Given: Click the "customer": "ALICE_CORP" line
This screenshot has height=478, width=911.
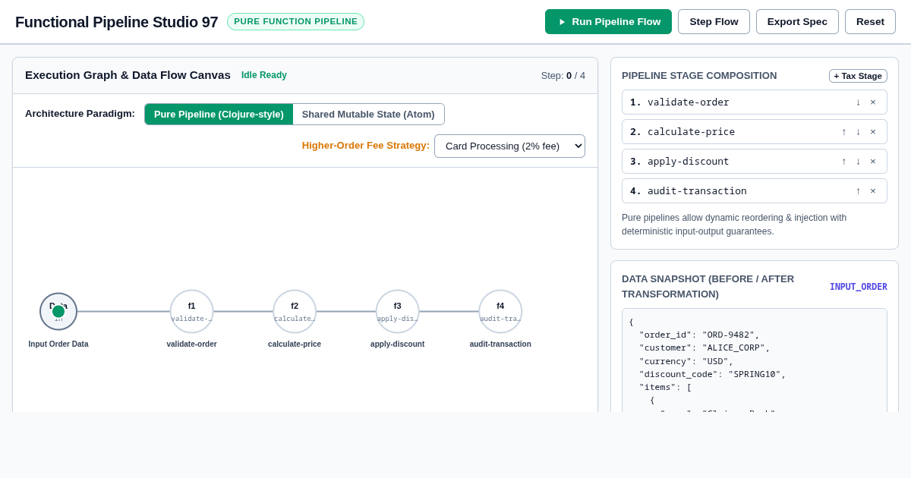Looking at the screenshot, I should click(x=705, y=348).
